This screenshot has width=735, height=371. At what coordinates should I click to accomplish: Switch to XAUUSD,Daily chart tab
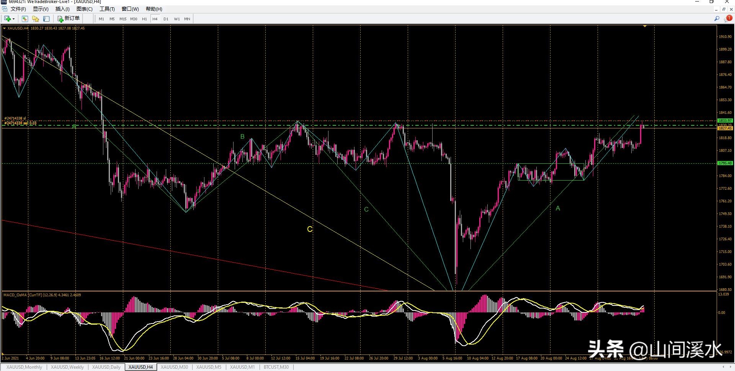point(106,367)
